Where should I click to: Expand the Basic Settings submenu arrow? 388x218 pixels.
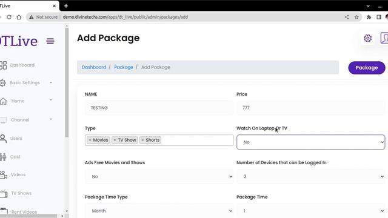51,82
